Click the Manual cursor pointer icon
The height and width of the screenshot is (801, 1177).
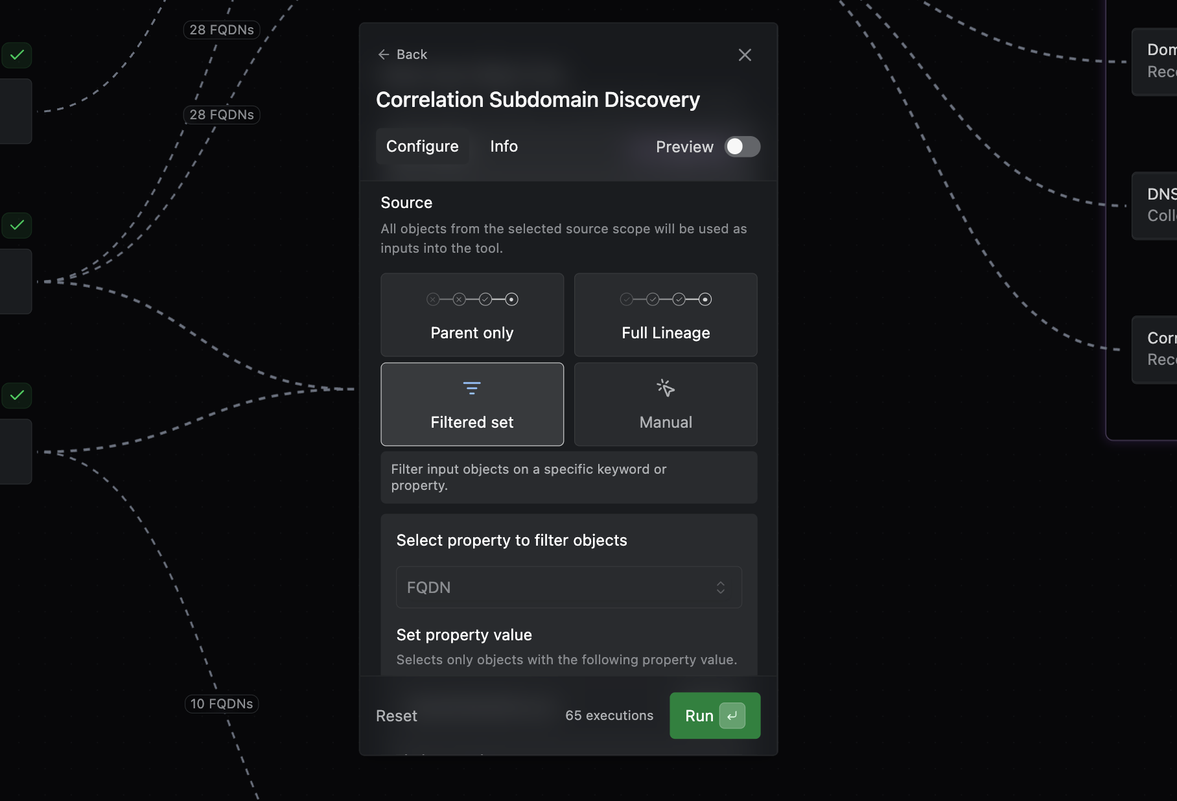[x=666, y=388]
